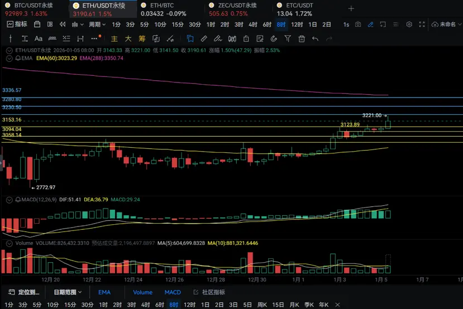Open the 日期范围 date range dropdown

pyautogui.click(x=68, y=292)
